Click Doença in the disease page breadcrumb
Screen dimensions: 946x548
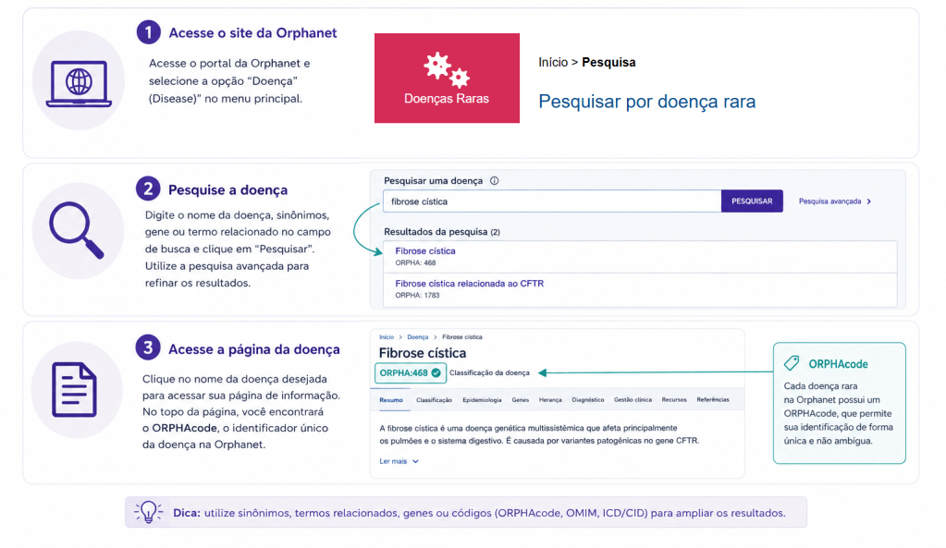click(x=417, y=337)
